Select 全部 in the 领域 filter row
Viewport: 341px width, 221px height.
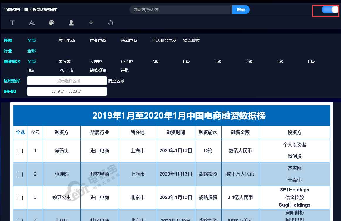pos(31,40)
